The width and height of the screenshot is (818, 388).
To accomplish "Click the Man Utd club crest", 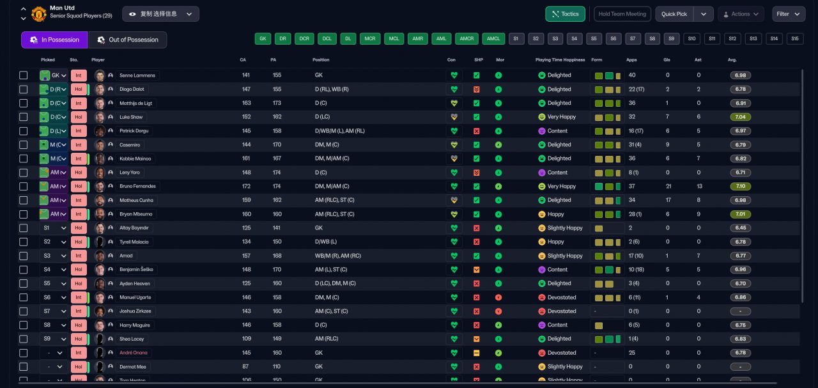I will [x=39, y=13].
